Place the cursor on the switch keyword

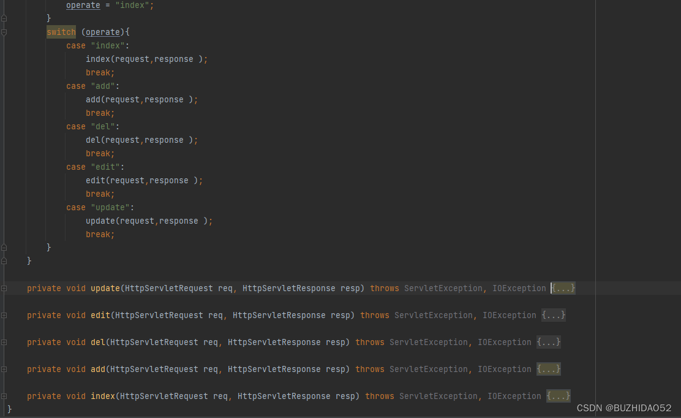pyautogui.click(x=61, y=31)
